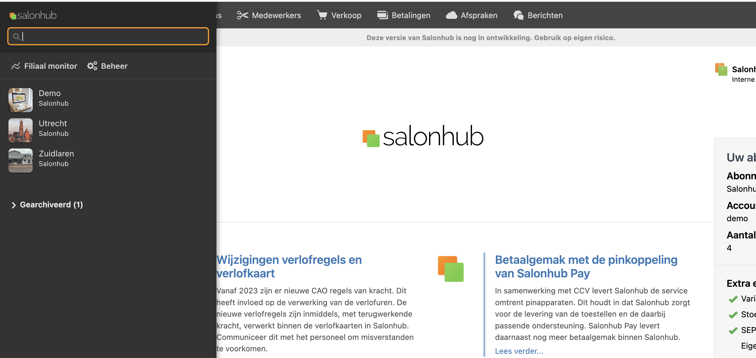This screenshot has height=358, width=756.
Task: Click the Berichten chat bubble icon
Action: pos(519,15)
